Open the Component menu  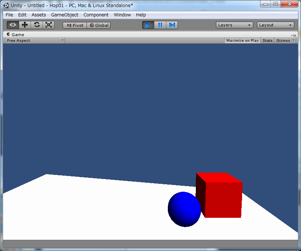point(96,15)
